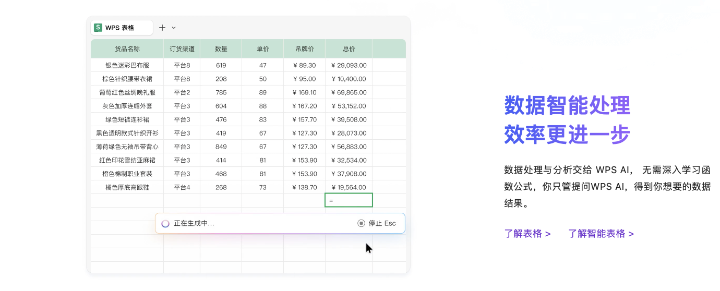Click the loading spinner icon
The height and width of the screenshot is (291, 720).
[165, 223]
